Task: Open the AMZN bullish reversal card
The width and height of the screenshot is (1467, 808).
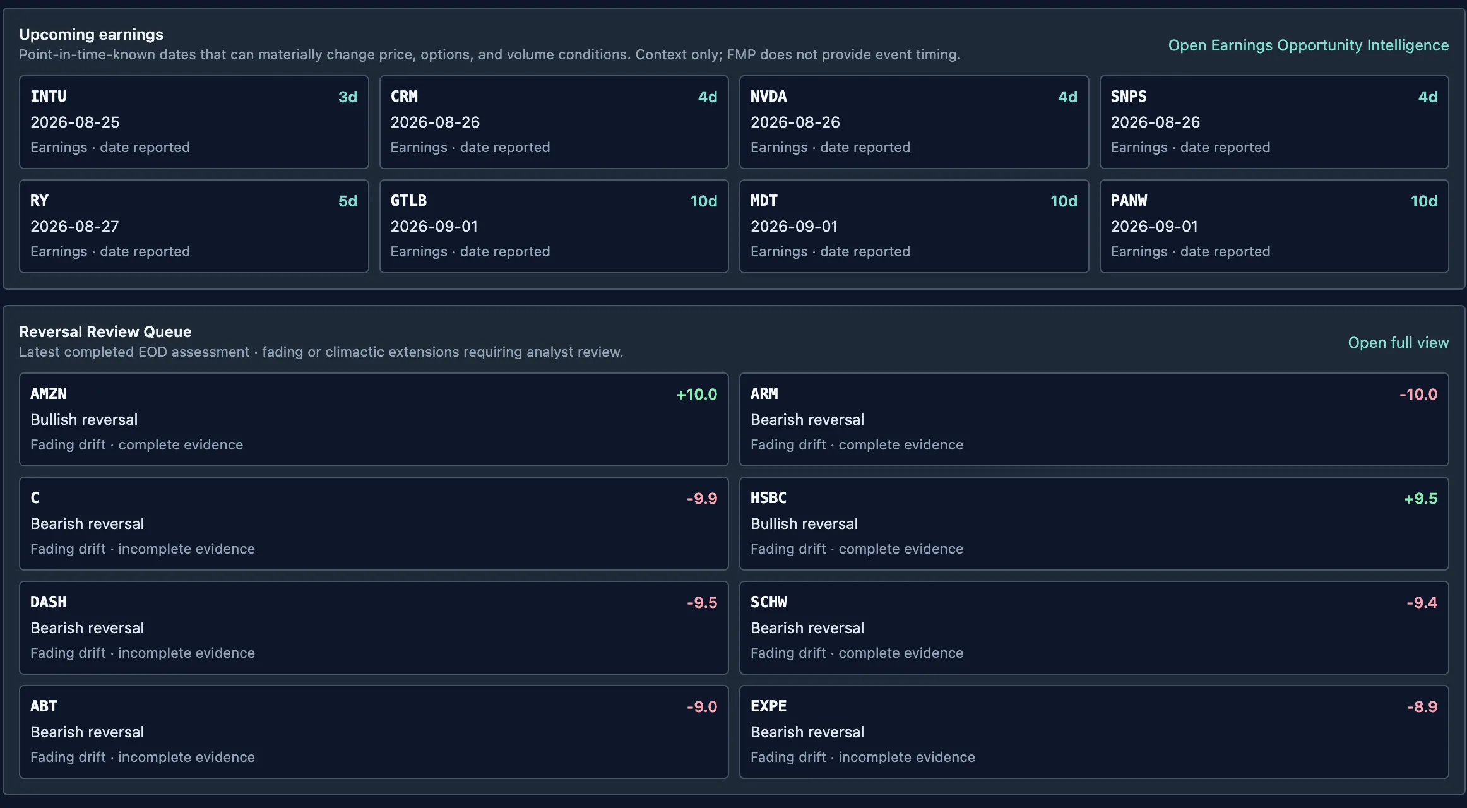Action: [x=374, y=419]
